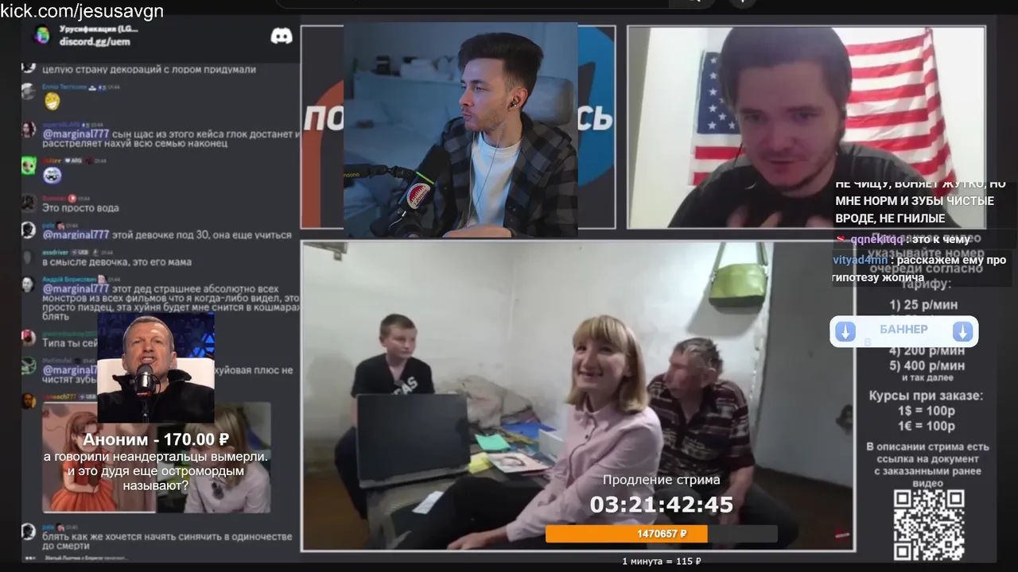Open avatar beside 'Типа ты сей' message

(29, 338)
